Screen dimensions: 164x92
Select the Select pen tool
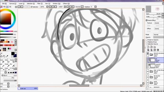point(7,61)
